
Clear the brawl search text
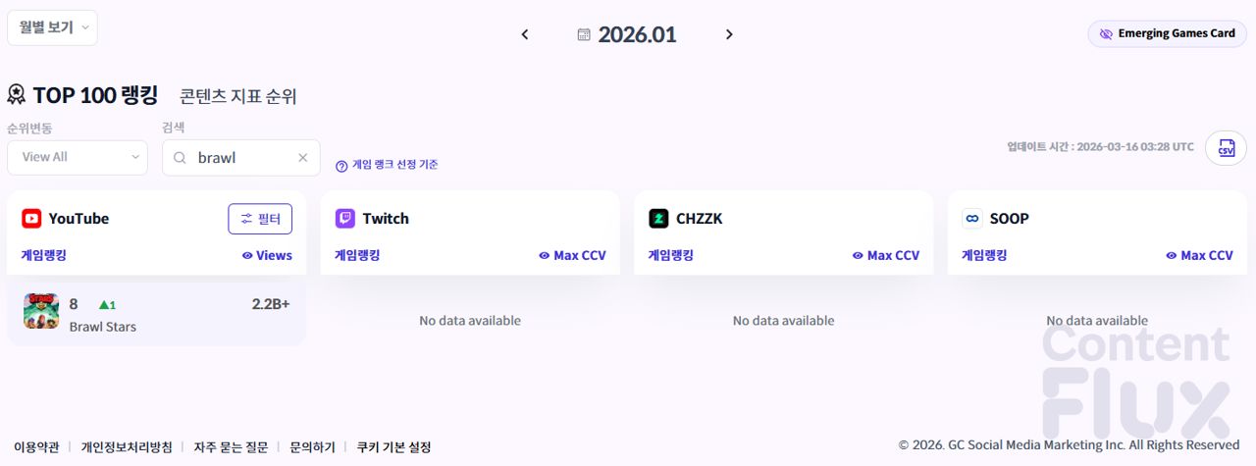pos(303,158)
